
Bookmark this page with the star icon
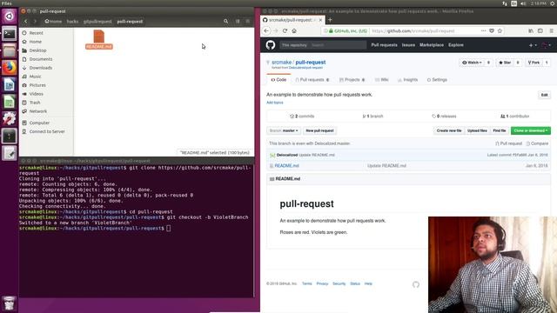click(x=500, y=31)
